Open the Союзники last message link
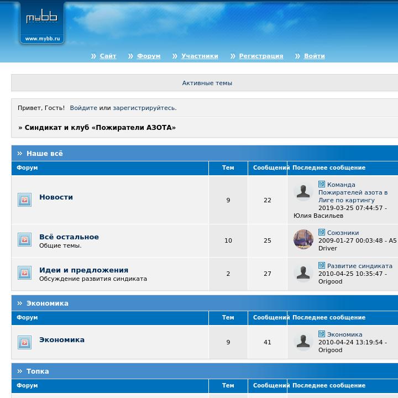 343,233
